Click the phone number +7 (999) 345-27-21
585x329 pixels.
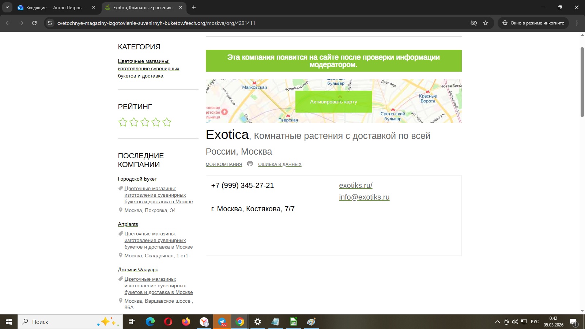click(x=242, y=185)
